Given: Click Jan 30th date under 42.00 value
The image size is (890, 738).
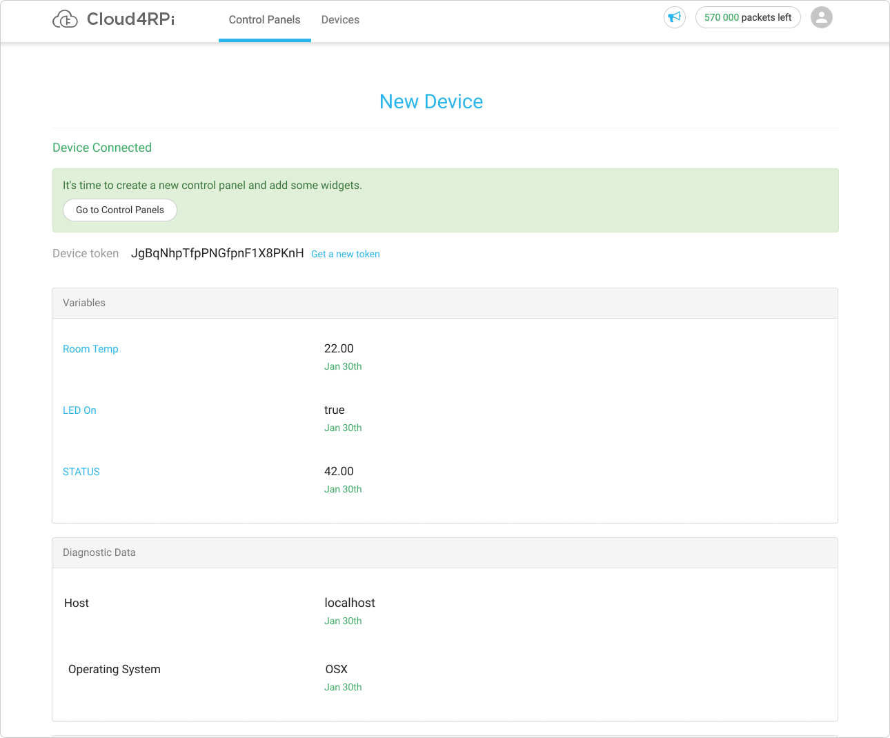Looking at the screenshot, I should pos(343,489).
